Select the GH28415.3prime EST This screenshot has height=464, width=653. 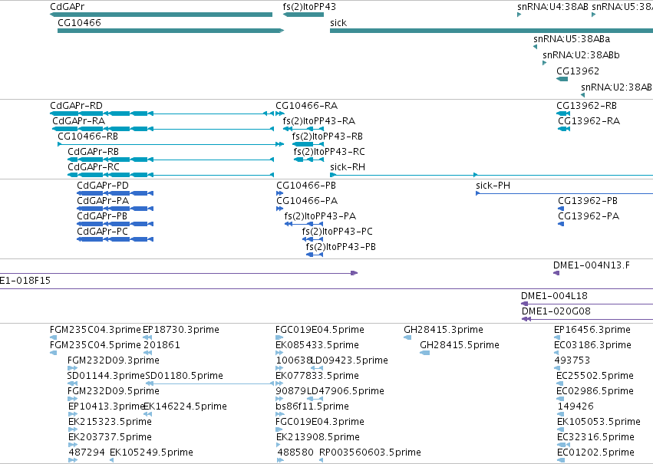coord(407,337)
